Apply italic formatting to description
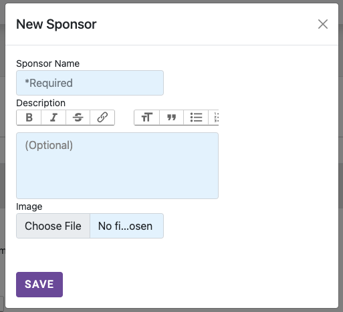The image size is (343, 312). 53,118
